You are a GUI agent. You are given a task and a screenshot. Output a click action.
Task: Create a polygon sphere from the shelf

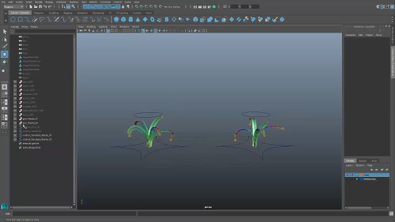[116, 19]
